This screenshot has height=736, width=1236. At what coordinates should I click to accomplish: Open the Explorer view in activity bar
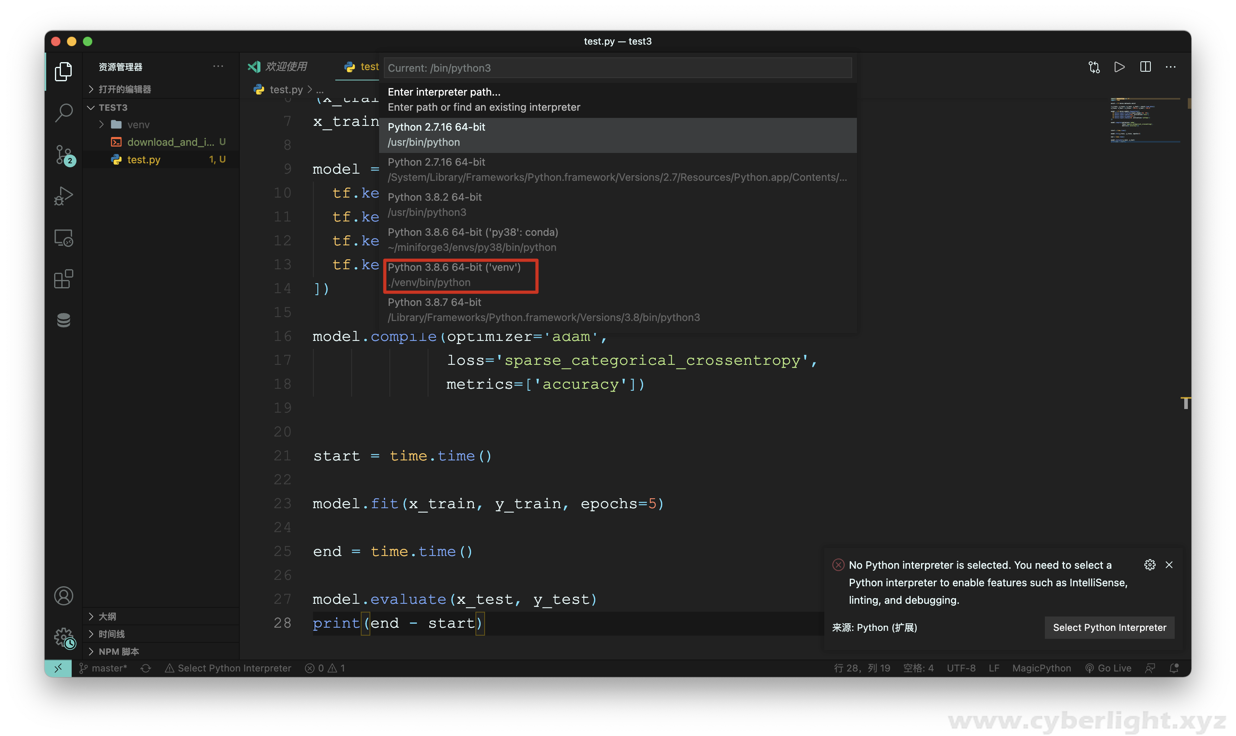pyautogui.click(x=63, y=71)
